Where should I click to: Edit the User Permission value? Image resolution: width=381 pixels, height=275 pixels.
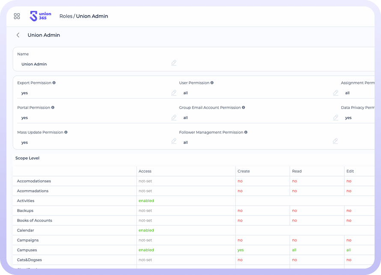(x=336, y=93)
